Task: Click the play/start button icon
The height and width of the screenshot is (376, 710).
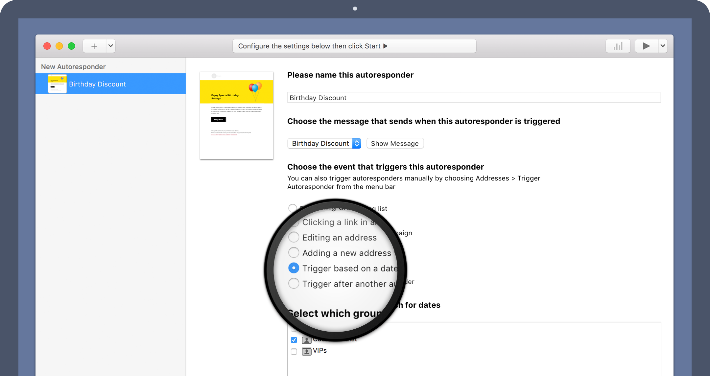Action: [x=646, y=46]
